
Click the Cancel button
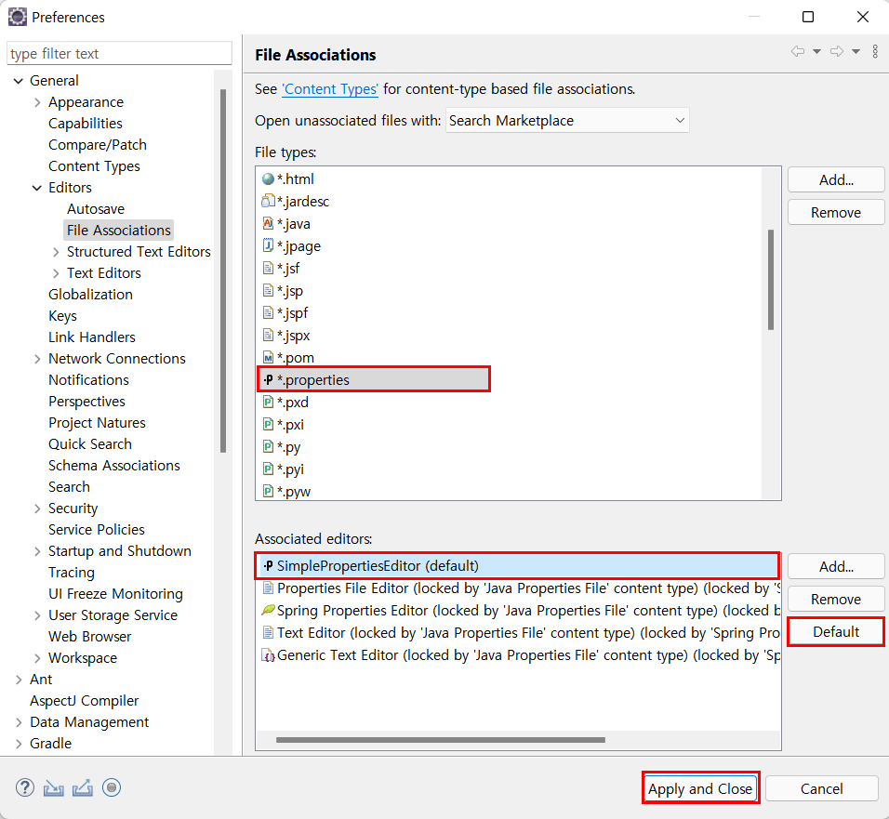point(821,788)
